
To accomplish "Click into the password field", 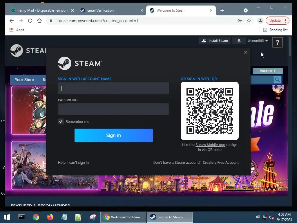I will click(x=113, y=109).
